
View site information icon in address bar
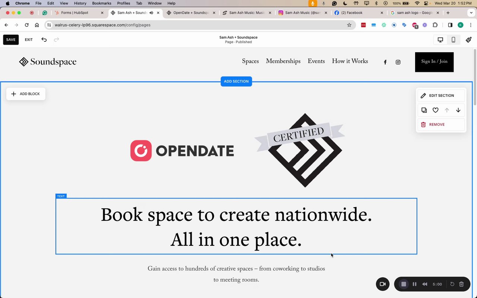pos(49,25)
